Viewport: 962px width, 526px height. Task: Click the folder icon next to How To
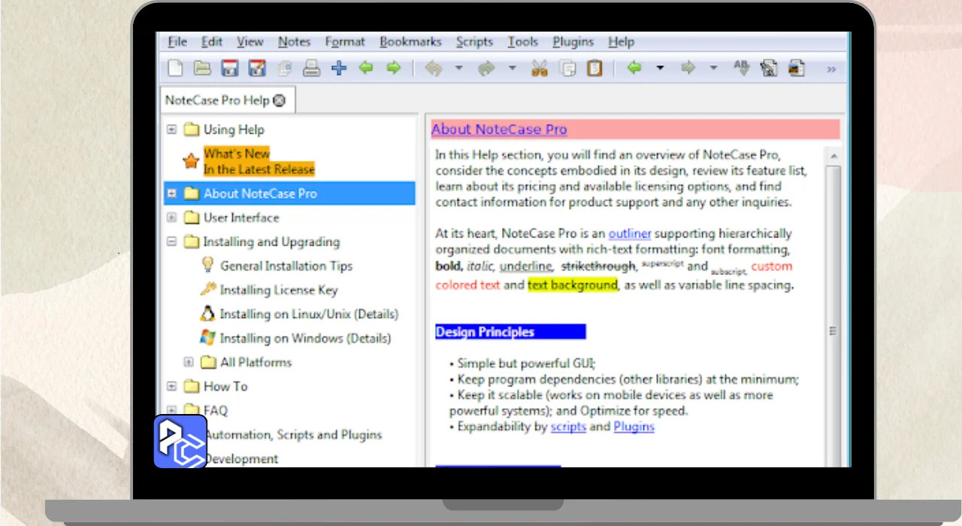click(x=191, y=386)
